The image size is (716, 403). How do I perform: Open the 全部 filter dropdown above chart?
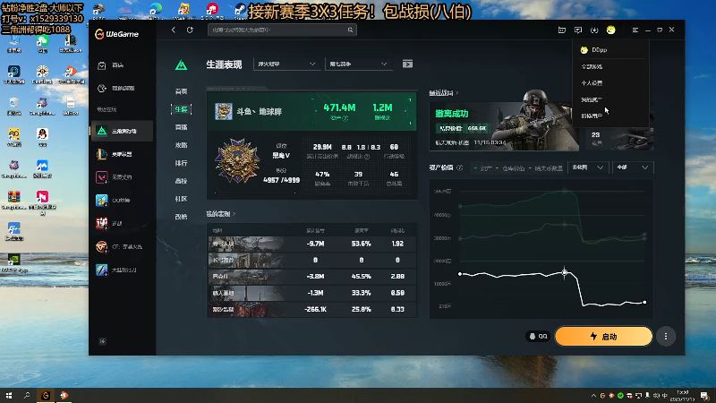[x=633, y=167]
